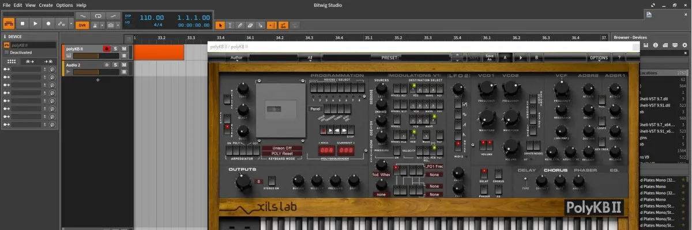Select the Knife split tool
This screenshot has height=230, width=692.
click(x=261, y=25)
